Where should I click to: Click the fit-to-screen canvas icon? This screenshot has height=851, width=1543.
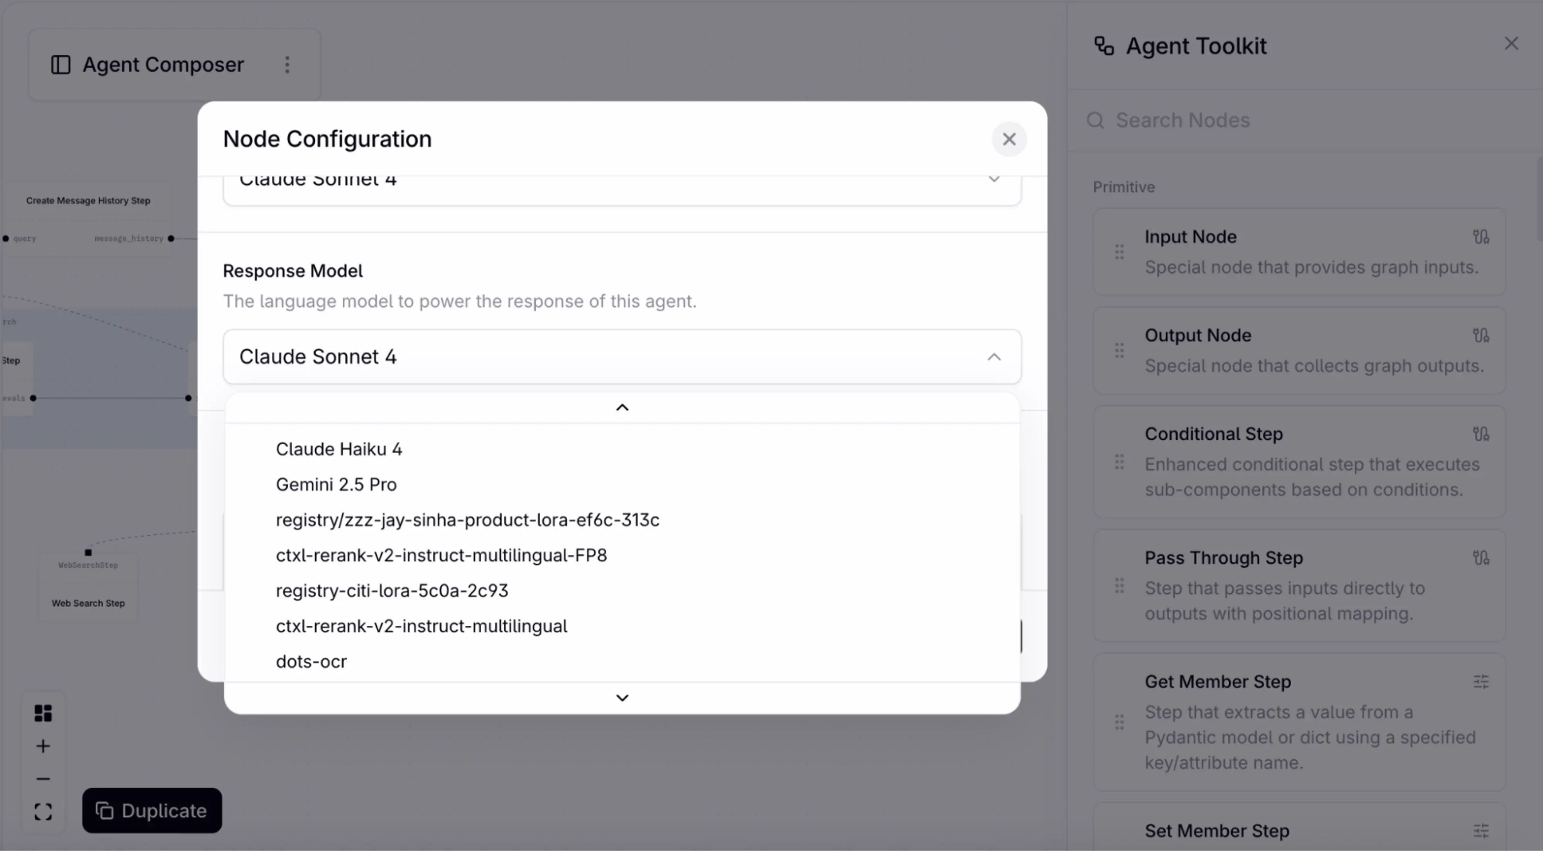point(43,812)
